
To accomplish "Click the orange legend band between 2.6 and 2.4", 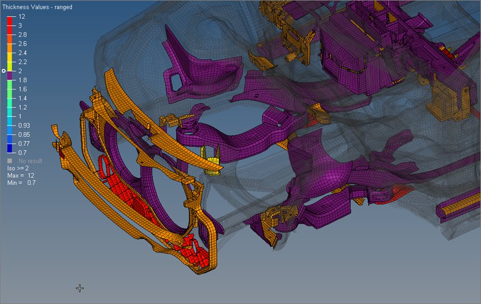I will [10, 48].
